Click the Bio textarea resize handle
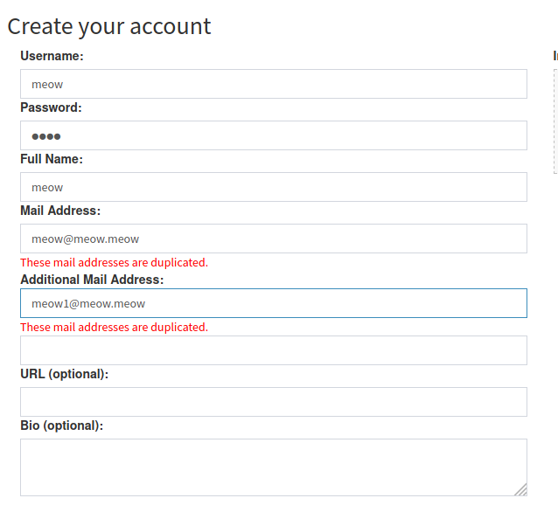This screenshot has height=505, width=558. 521,490
